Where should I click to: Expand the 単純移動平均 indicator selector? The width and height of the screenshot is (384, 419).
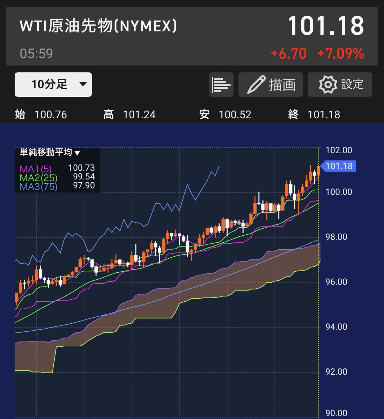[x=50, y=153]
